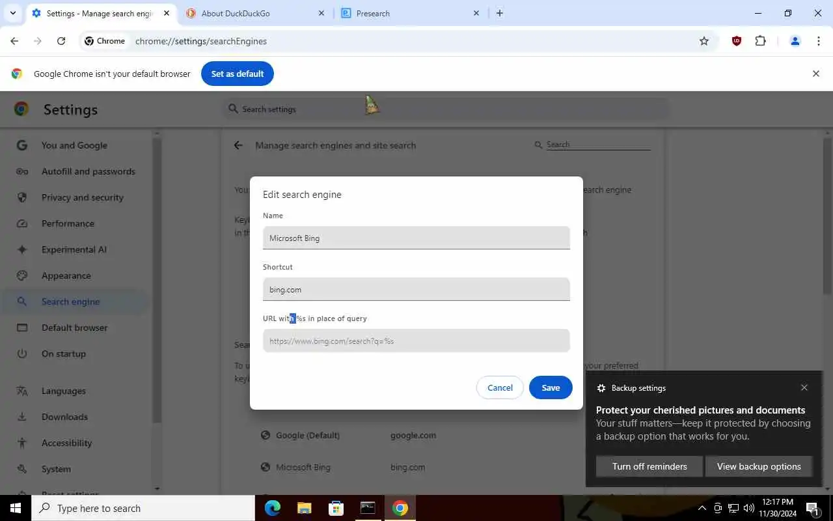Open Languages settings
The image size is (833, 521).
point(74,391)
